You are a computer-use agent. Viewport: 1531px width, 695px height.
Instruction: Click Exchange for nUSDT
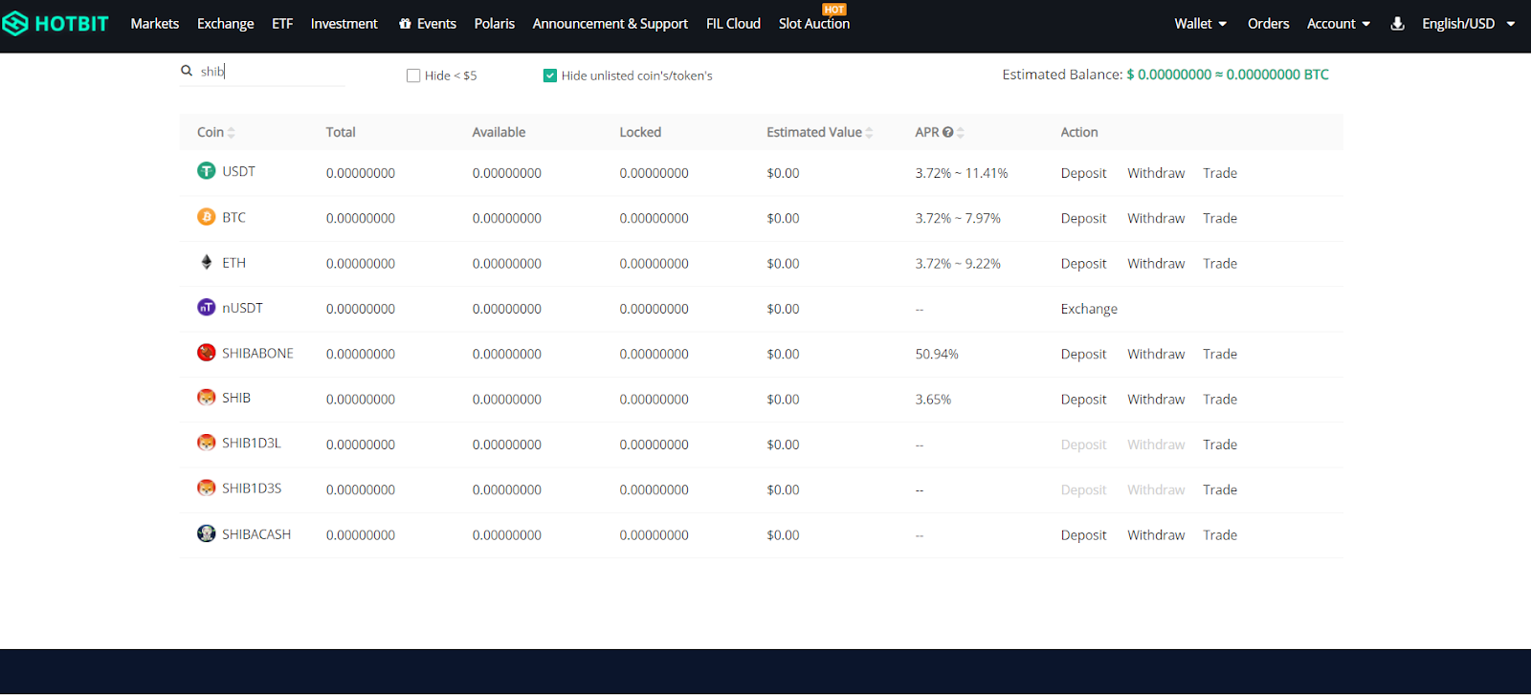tap(1089, 309)
